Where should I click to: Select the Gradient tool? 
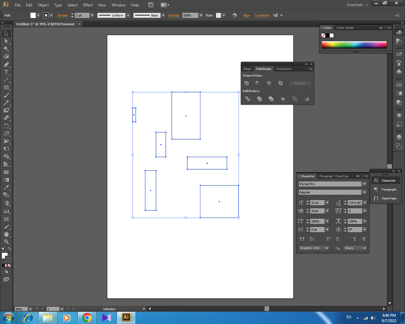point(6,180)
